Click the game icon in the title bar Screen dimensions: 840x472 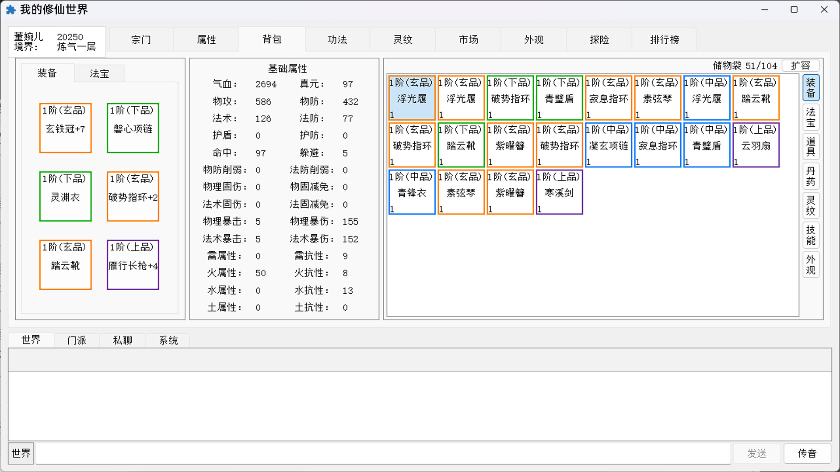tap(11, 9)
